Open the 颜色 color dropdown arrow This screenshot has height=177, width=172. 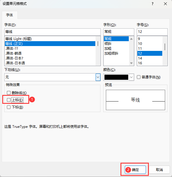pos(131,77)
